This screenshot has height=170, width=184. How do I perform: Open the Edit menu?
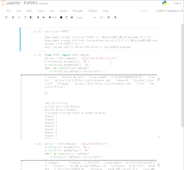19,11
